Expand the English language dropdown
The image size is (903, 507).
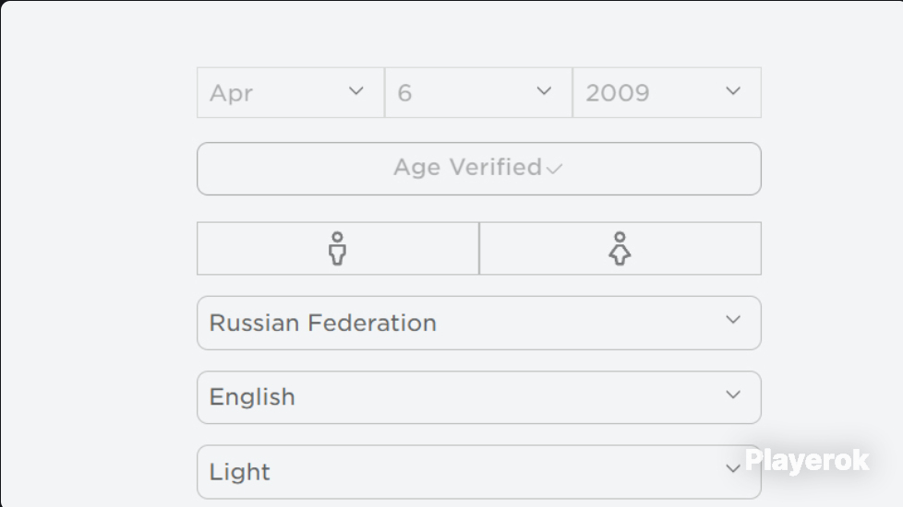click(x=479, y=397)
